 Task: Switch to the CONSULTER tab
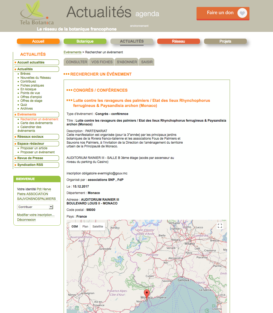(76, 62)
